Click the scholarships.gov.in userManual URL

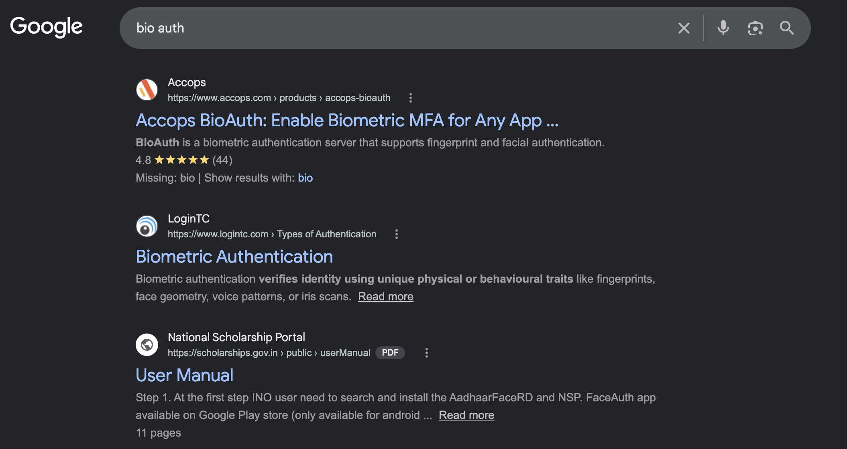coord(269,353)
